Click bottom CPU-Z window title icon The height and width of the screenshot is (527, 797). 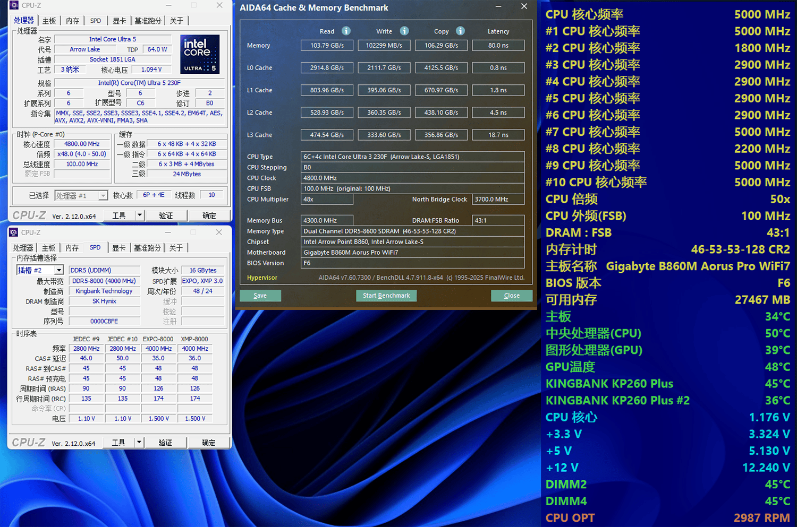[x=14, y=232]
